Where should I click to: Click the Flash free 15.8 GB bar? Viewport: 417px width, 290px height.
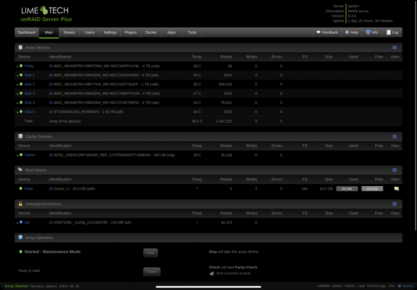(x=372, y=189)
